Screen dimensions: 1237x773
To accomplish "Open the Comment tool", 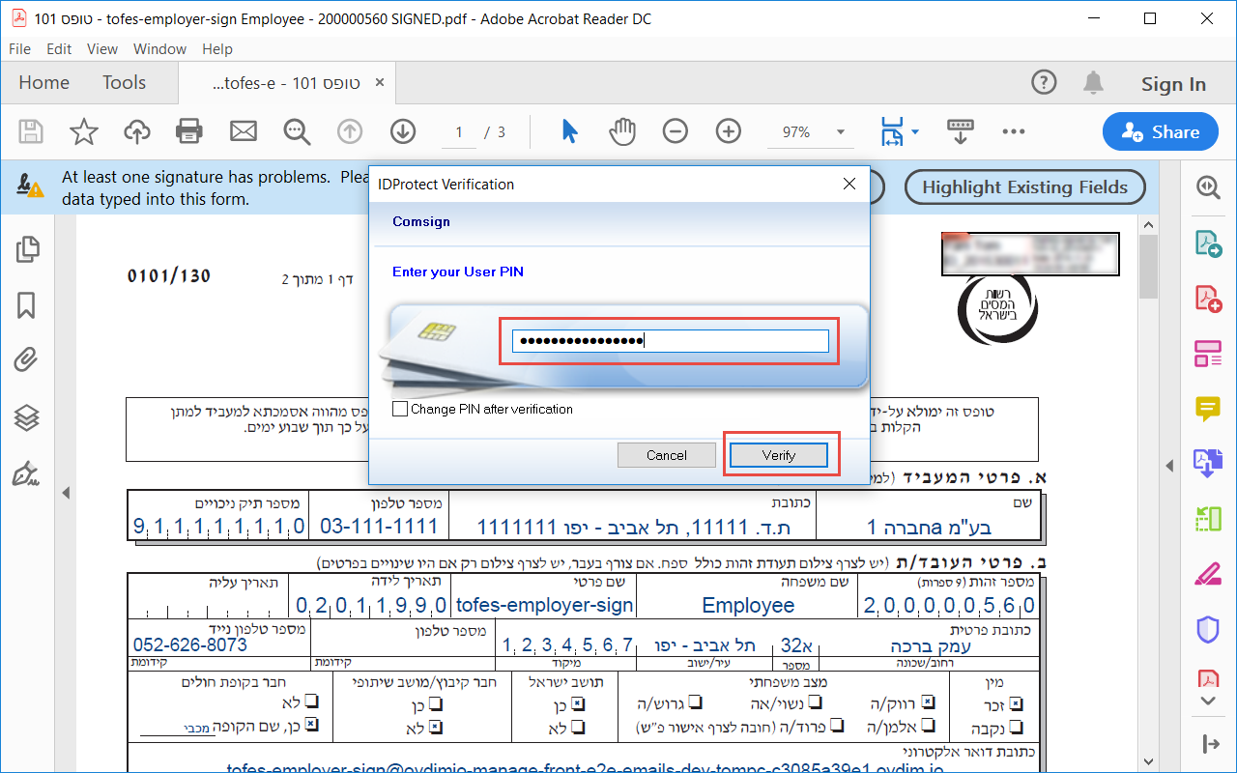I will 1208,409.
